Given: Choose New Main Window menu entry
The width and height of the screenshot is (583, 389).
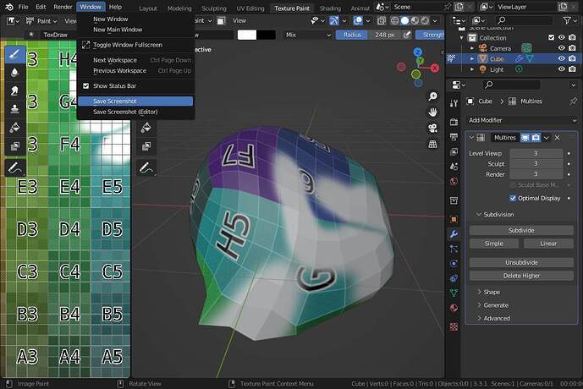Looking at the screenshot, I should pos(135,30).
